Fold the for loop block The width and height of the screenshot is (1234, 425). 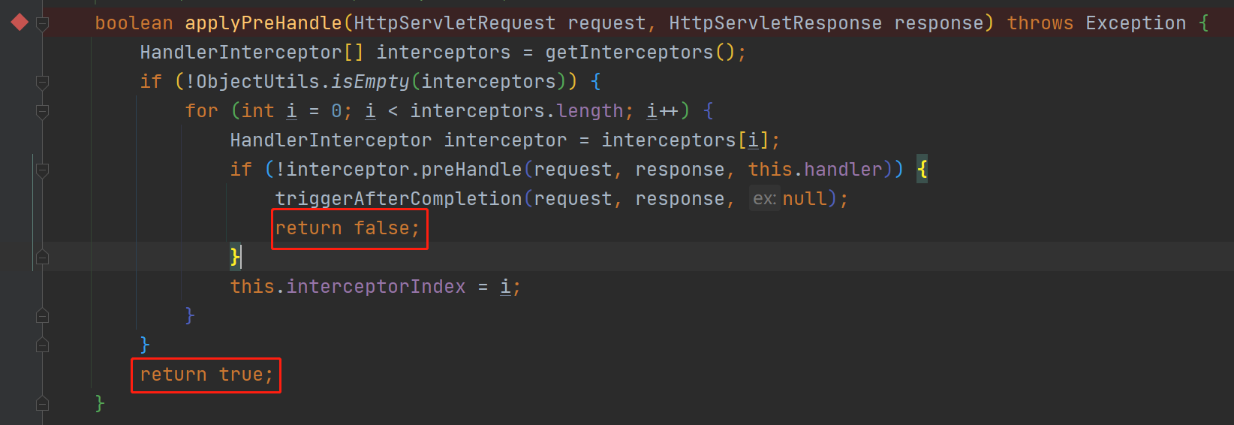coord(43,112)
